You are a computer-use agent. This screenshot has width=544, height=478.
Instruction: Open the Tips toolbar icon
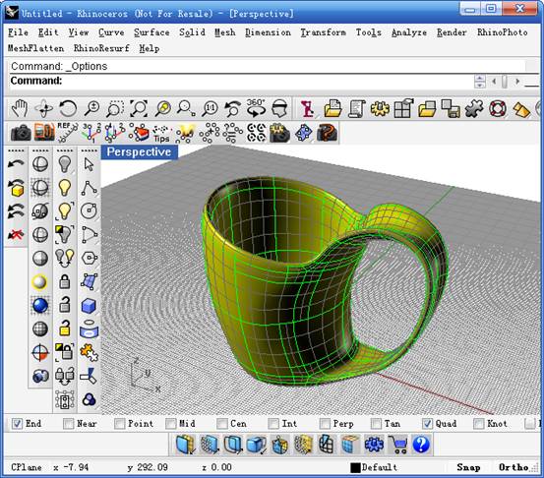tap(161, 134)
